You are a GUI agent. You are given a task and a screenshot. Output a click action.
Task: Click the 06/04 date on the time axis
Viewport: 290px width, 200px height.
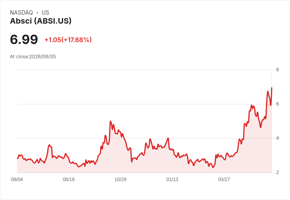(17, 179)
